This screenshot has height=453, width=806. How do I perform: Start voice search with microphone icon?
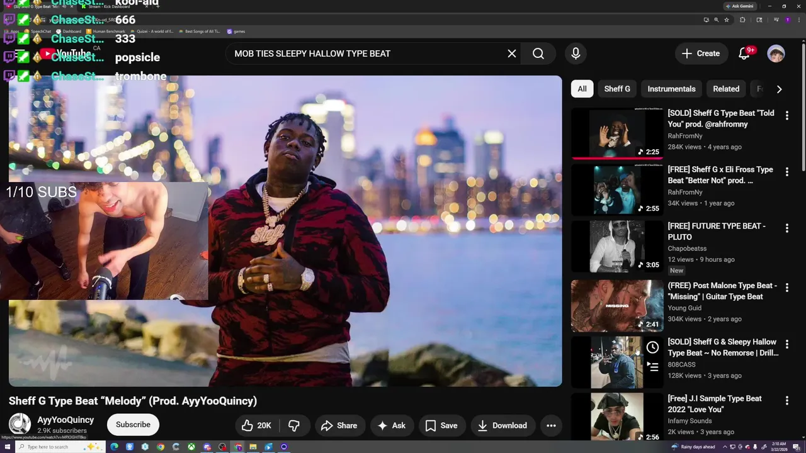pos(576,53)
